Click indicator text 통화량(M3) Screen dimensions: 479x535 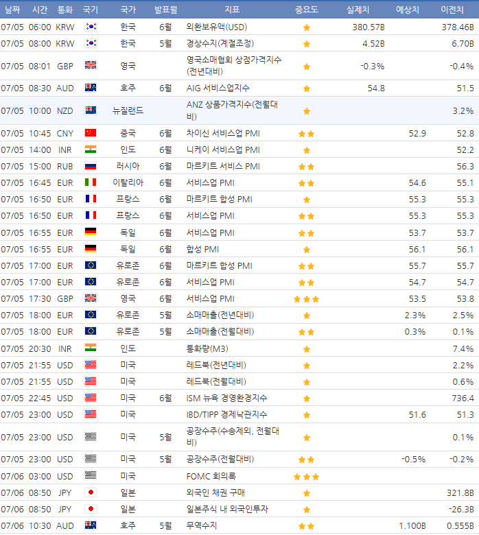pos(207,348)
